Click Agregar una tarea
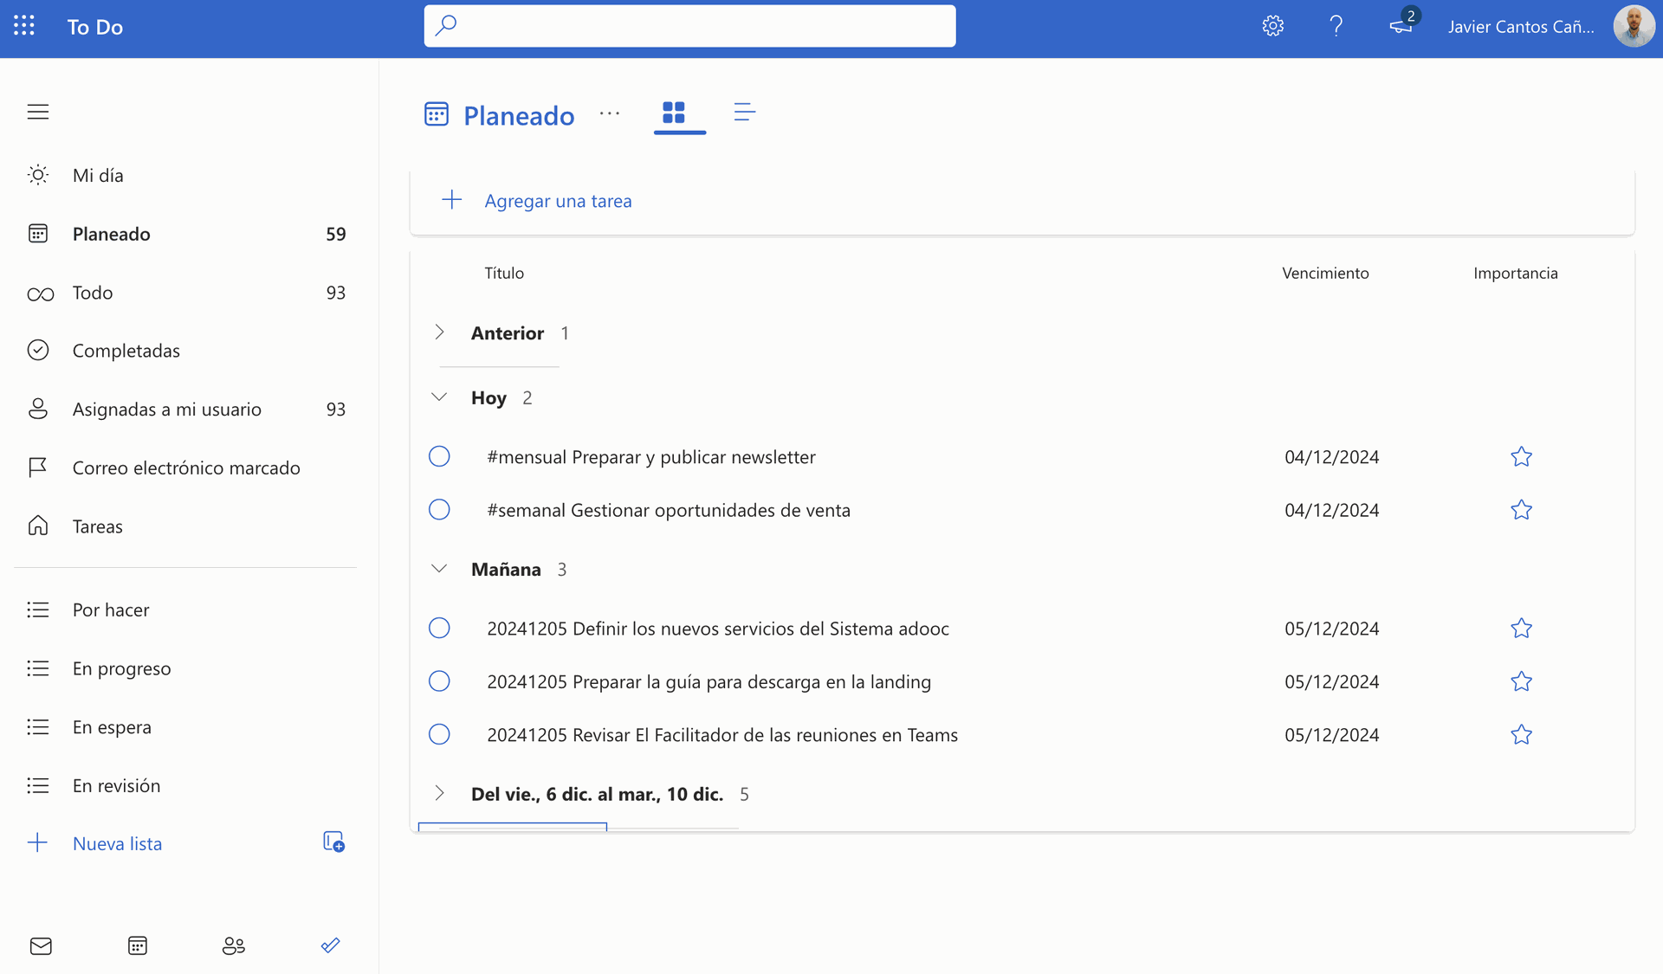 point(558,201)
